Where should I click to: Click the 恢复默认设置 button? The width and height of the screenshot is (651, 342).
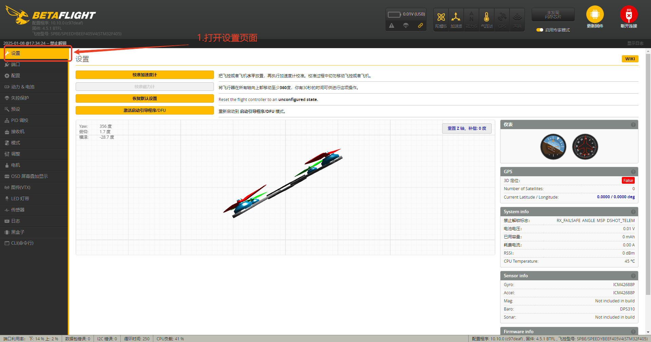[x=145, y=99]
